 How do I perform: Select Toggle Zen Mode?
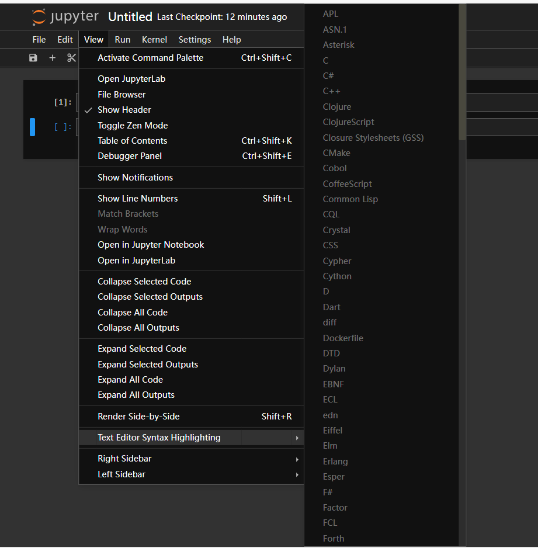click(x=133, y=126)
